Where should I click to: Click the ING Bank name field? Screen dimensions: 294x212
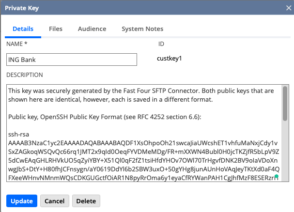click(x=72, y=60)
